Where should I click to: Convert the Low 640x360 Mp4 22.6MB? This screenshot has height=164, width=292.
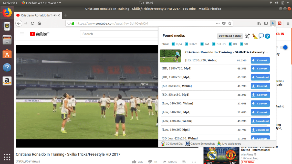pos(260,112)
